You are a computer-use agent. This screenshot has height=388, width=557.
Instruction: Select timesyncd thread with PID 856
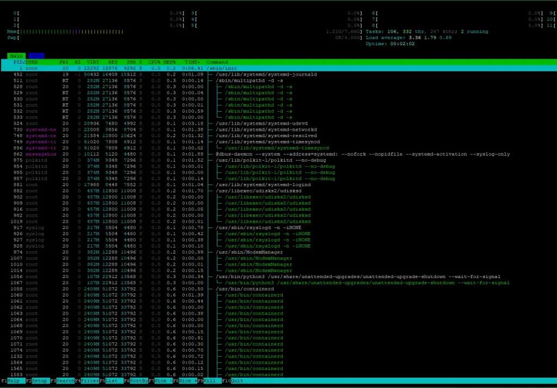(278, 148)
